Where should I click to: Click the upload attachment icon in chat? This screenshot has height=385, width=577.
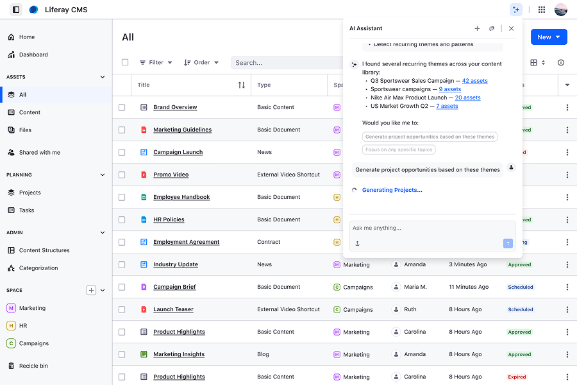[x=357, y=243]
